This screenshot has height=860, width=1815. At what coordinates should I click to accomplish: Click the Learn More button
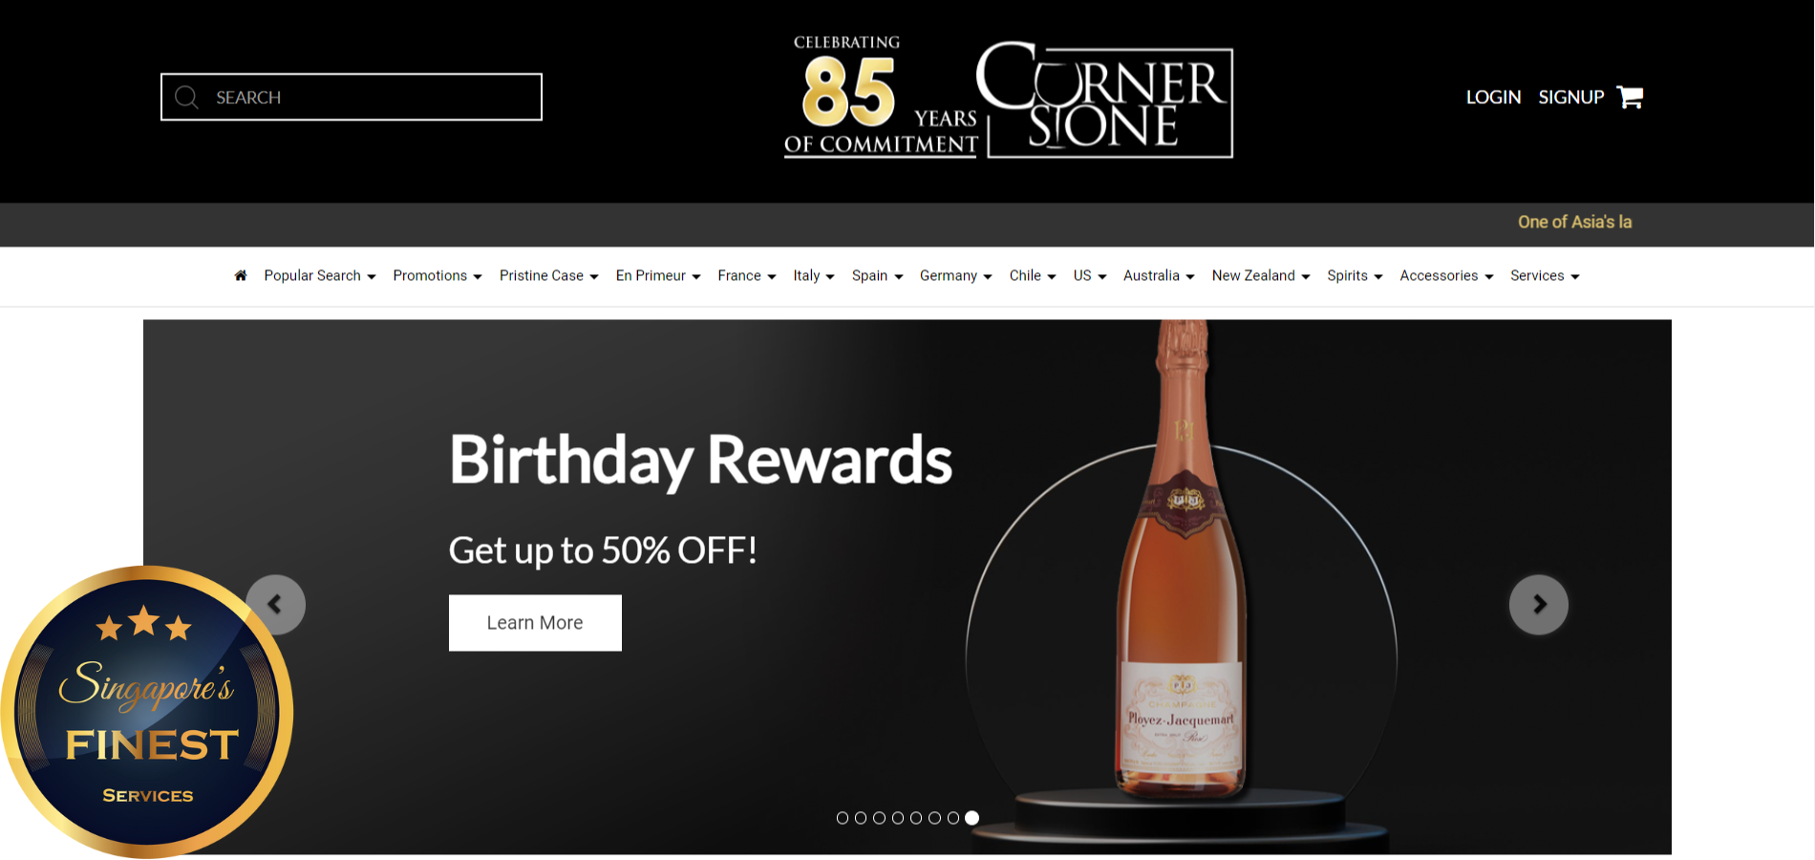pos(535,623)
